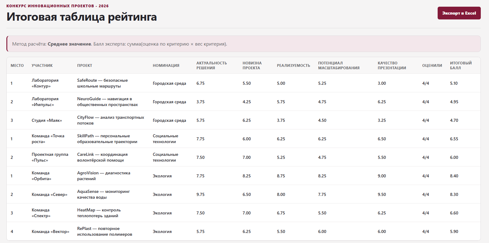Click presentation score 9.00 in AgroVision row
Viewport: 489px width, 243px height.
[x=382, y=176]
